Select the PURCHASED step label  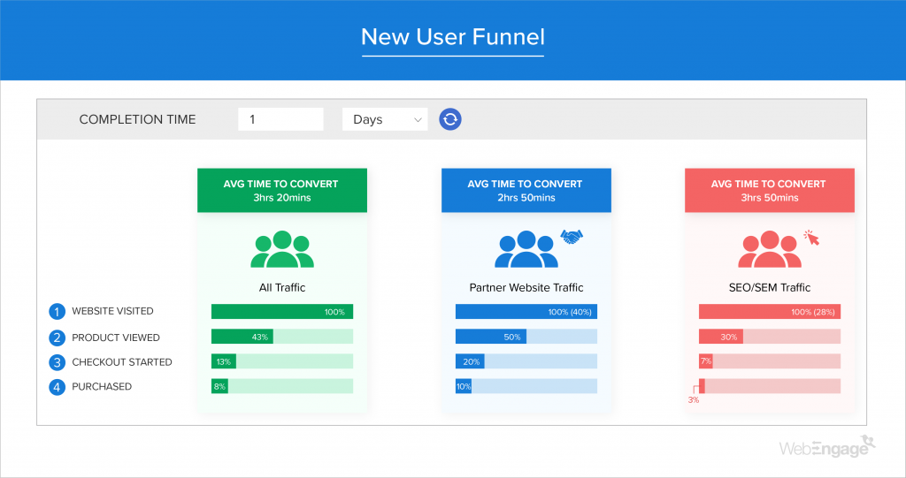point(102,387)
